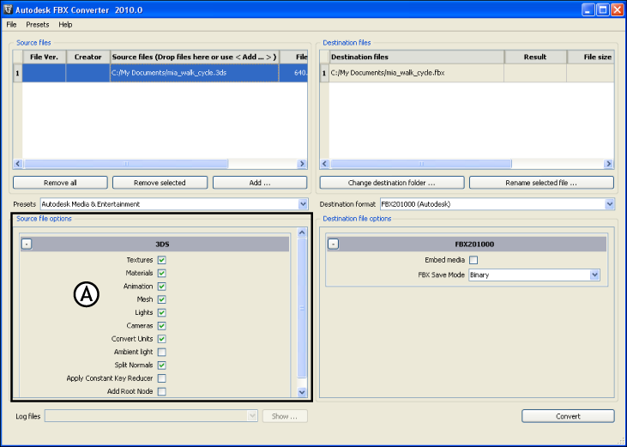Click the destination files horizontal scrollbar thumb
Image resolution: width=627 pixels, height=447 pixels.
[421, 164]
